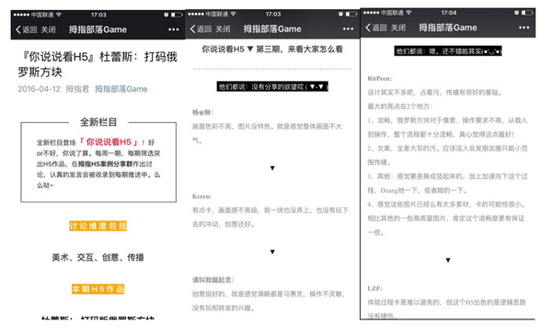The width and height of the screenshot is (552, 336).
Task: Click the 中国联通 carrier label on the left screen
Action: [42, 15]
